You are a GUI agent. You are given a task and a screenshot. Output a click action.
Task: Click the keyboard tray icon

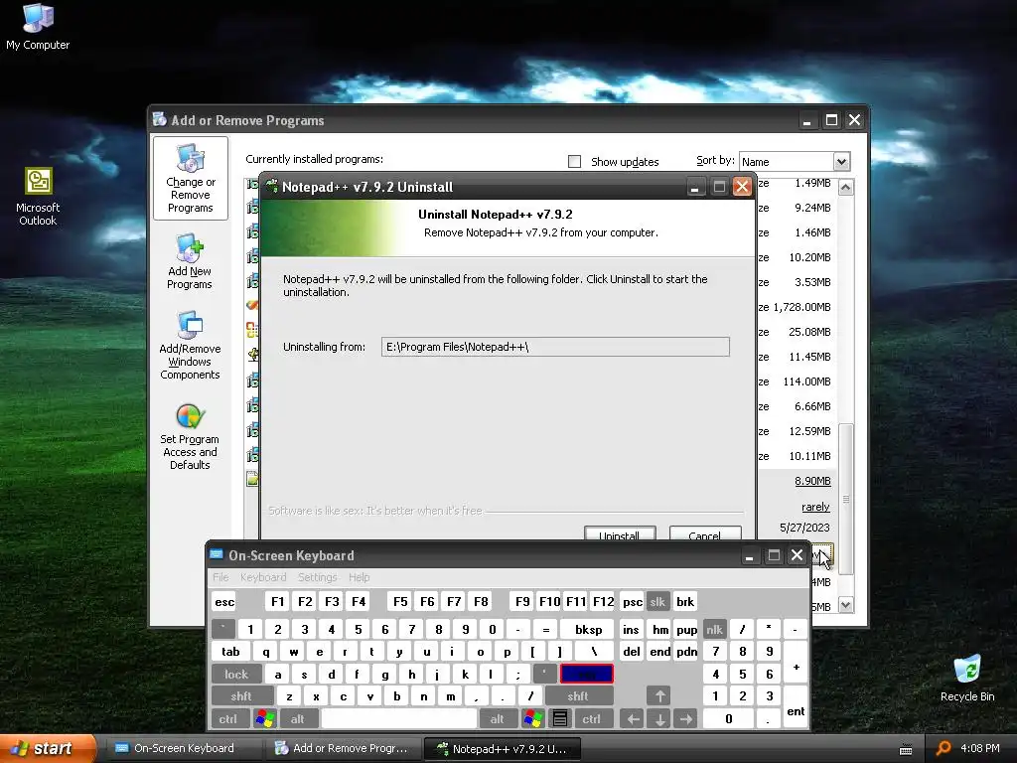click(x=906, y=750)
